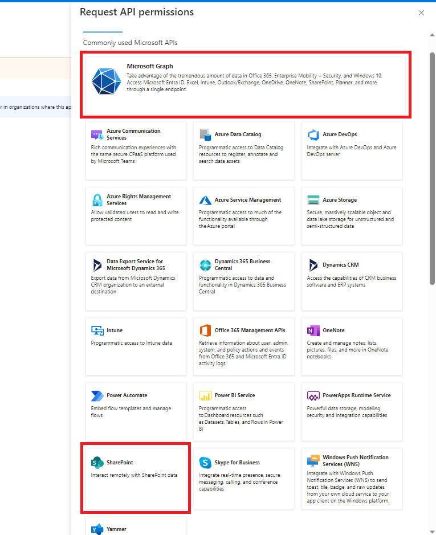The height and width of the screenshot is (535, 436).
Task: Pick the Power Automate title
Action: (x=127, y=395)
